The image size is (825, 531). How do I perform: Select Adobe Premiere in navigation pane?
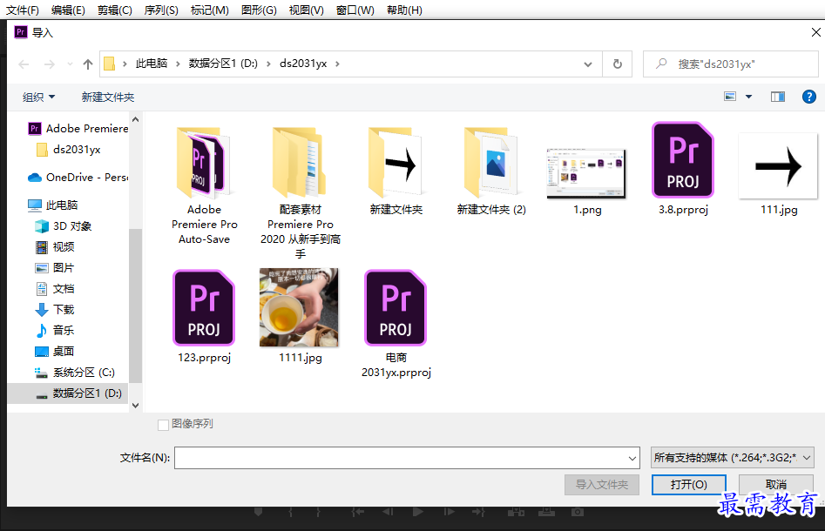click(x=78, y=128)
